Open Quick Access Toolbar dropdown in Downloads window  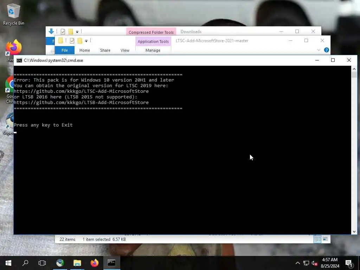pos(77,32)
